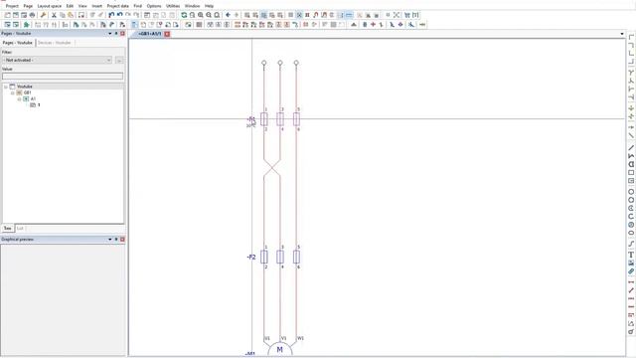Viewport: 636px width, 358px height.
Task: Select the Rectangle drawing tool
Action: click(x=631, y=172)
